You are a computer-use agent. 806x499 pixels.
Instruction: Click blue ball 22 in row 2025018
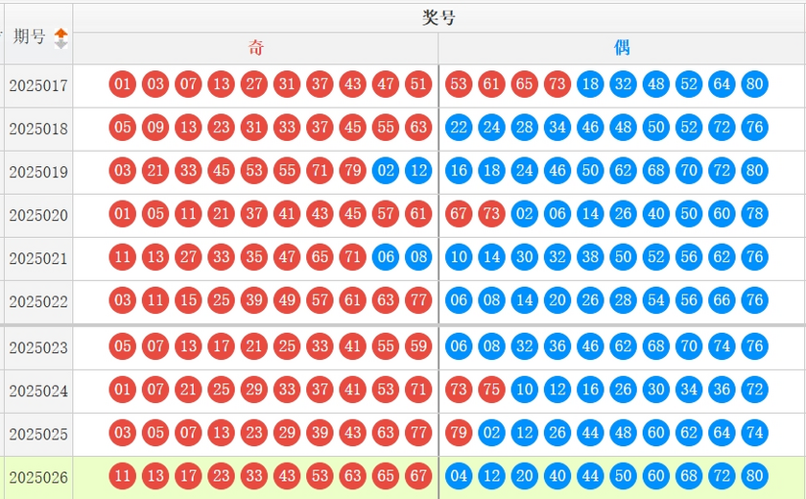pos(459,127)
